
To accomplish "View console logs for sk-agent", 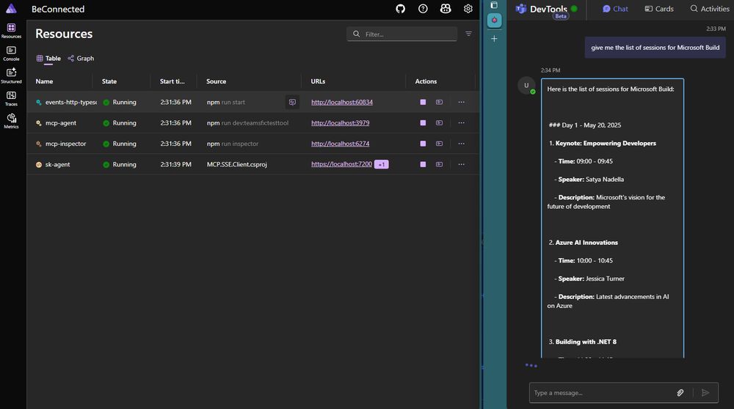I will point(439,164).
